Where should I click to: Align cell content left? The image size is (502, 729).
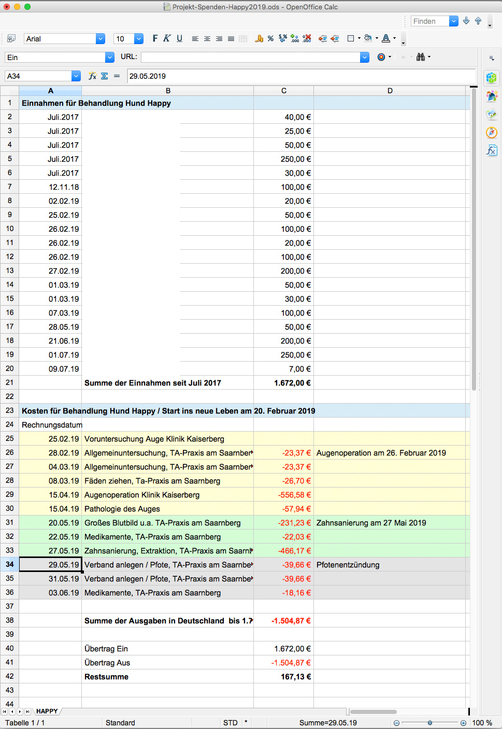(195, 39)
